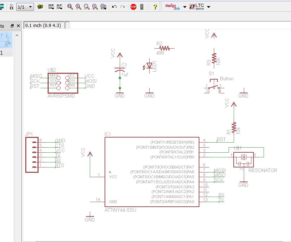
Task: Click the command line input field
Action: click(x=180, y=25)
